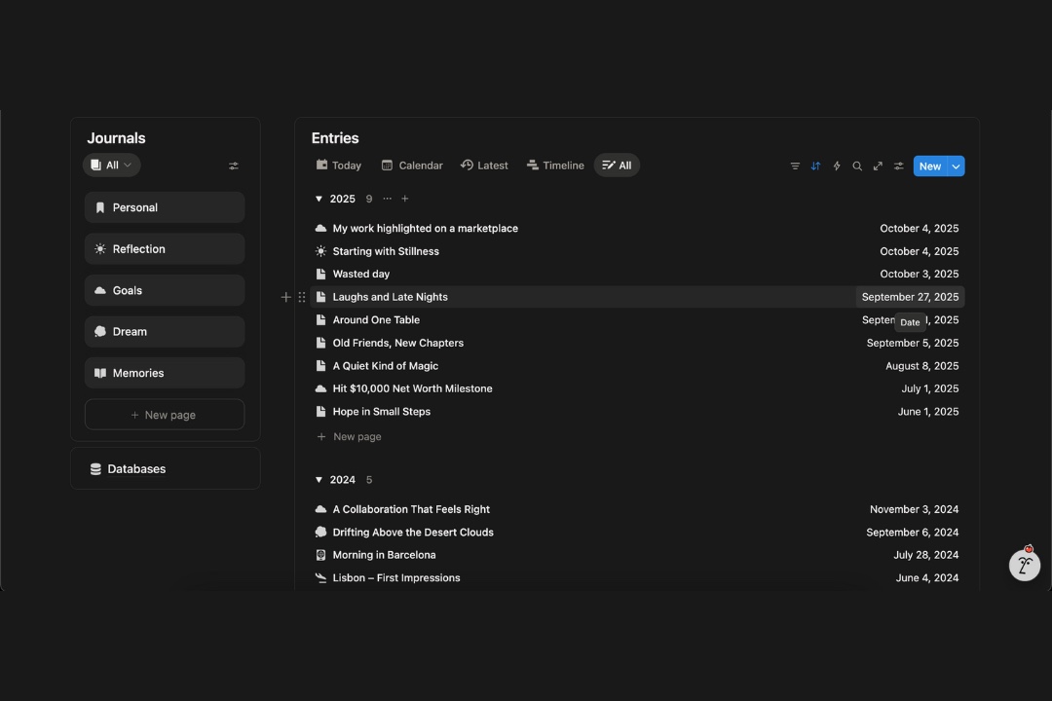Open the All filter dropdown in Journals
Image resolution: width=1052 pixels, height=701 pixels.
tap(112, 166)
